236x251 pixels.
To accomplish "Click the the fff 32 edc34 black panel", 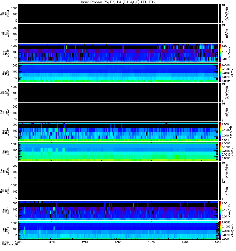I will [x=118, y=171].
